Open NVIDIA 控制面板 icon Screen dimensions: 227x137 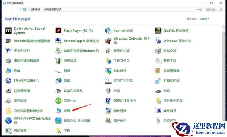pos(158,31)
